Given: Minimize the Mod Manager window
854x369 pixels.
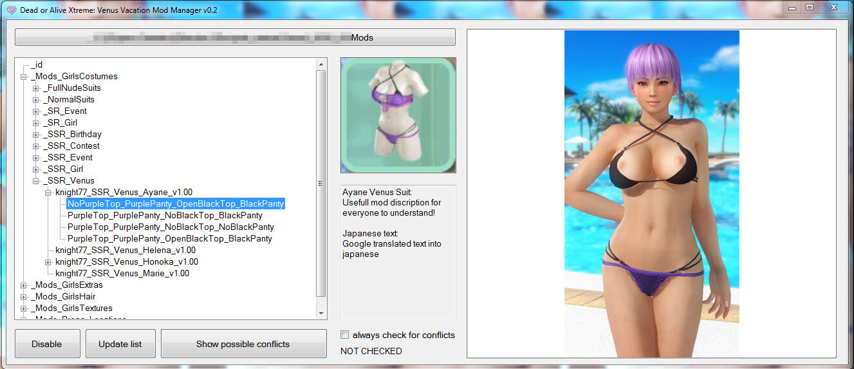Looking at the screenshot, I should pyautogui.click(x=792, y=7).
